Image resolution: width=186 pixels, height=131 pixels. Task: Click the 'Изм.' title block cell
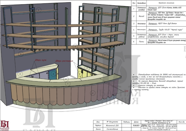click(x=98, y=122)
